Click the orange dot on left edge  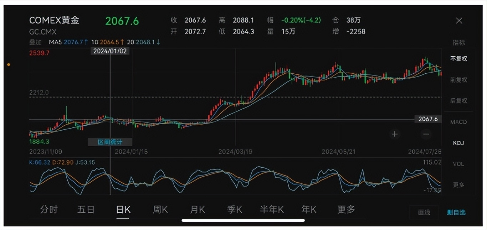pyautogui.click(x=8, y=64)
